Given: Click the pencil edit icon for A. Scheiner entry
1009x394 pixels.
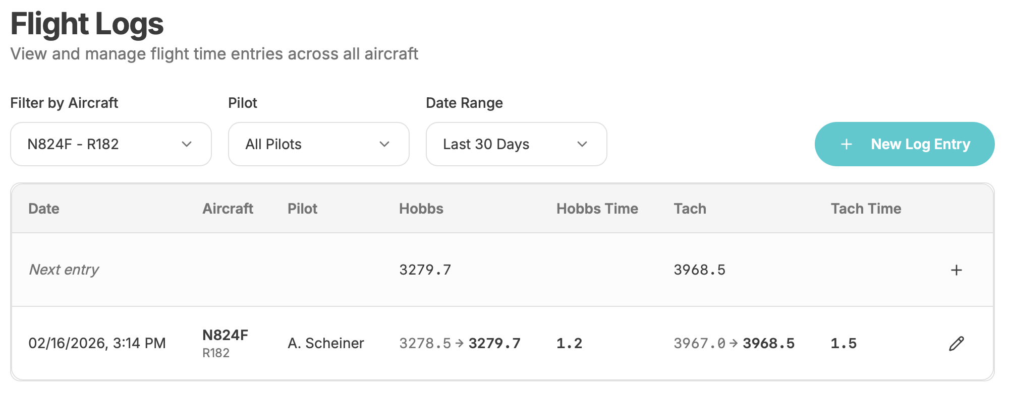Looking at the screenshot, I should pyautogui.click(x=956, y=344).
